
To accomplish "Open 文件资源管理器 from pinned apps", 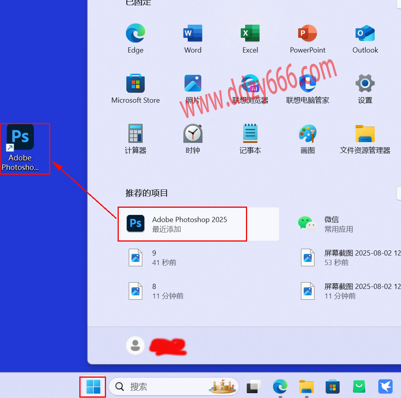I will (x=365, y=139).
